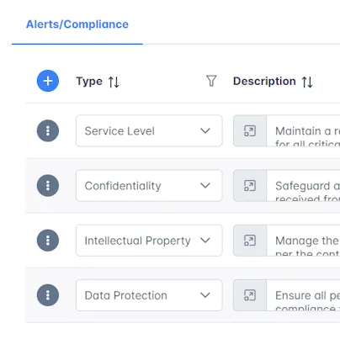The width and height of the screenshot is (340, 355).
Task: Expand the Service Level description editor
Action: [250, 130]
